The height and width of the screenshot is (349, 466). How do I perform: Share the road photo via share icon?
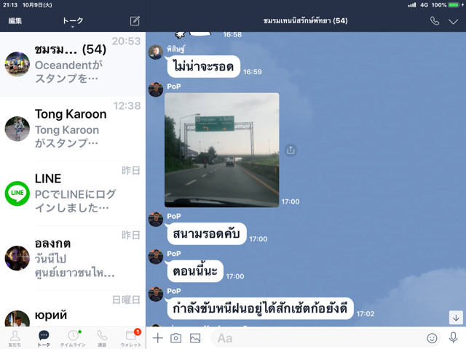[x=291, y=151]
